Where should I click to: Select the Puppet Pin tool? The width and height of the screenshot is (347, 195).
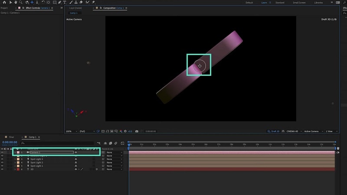93,3
